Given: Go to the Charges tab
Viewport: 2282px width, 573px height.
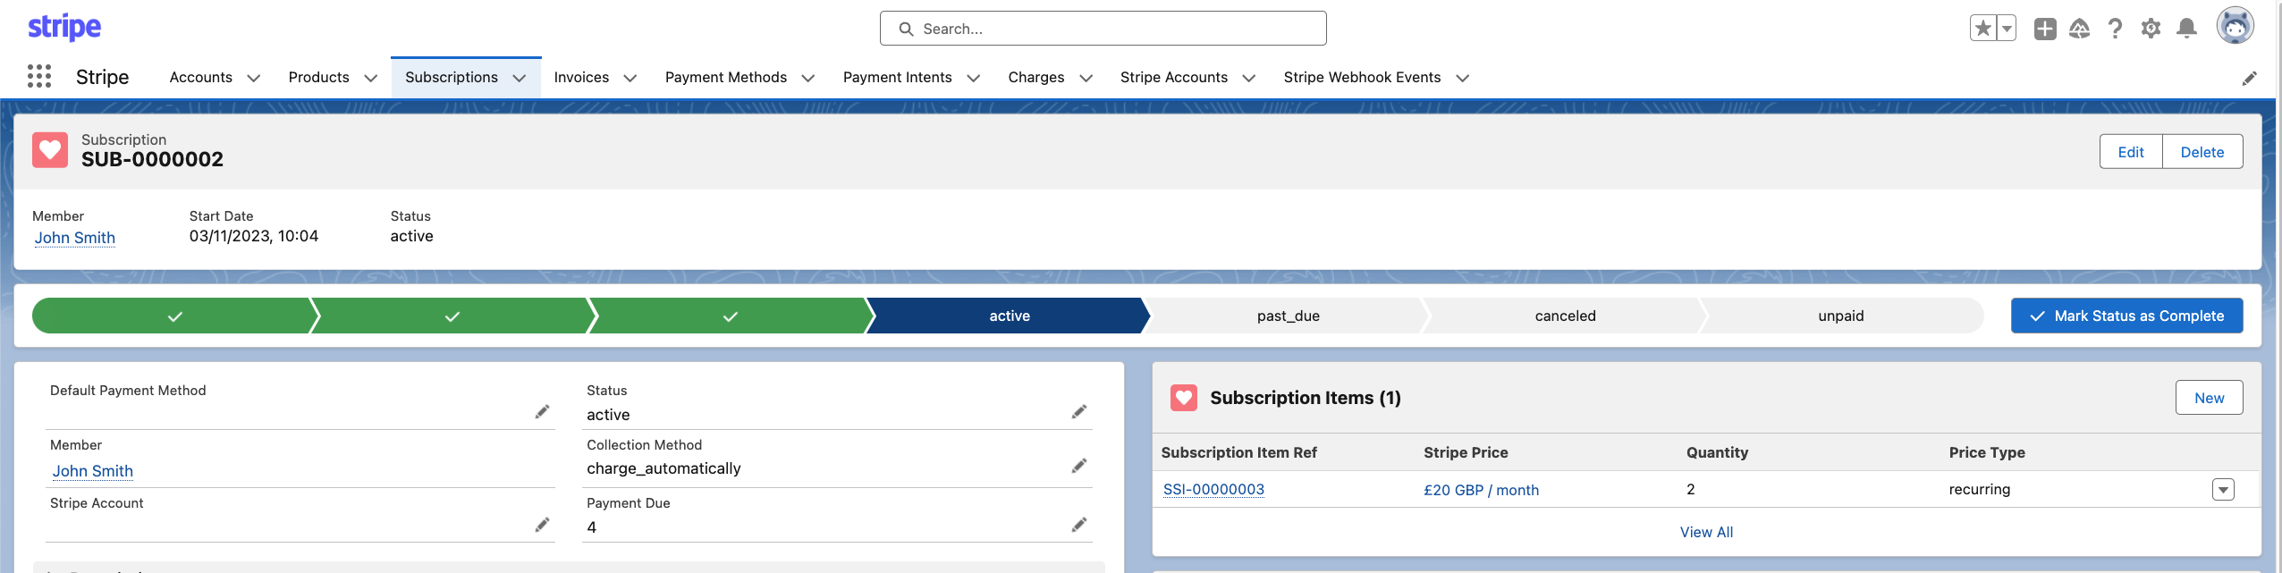Looking at the screenshot, I should pos(1035,78).
